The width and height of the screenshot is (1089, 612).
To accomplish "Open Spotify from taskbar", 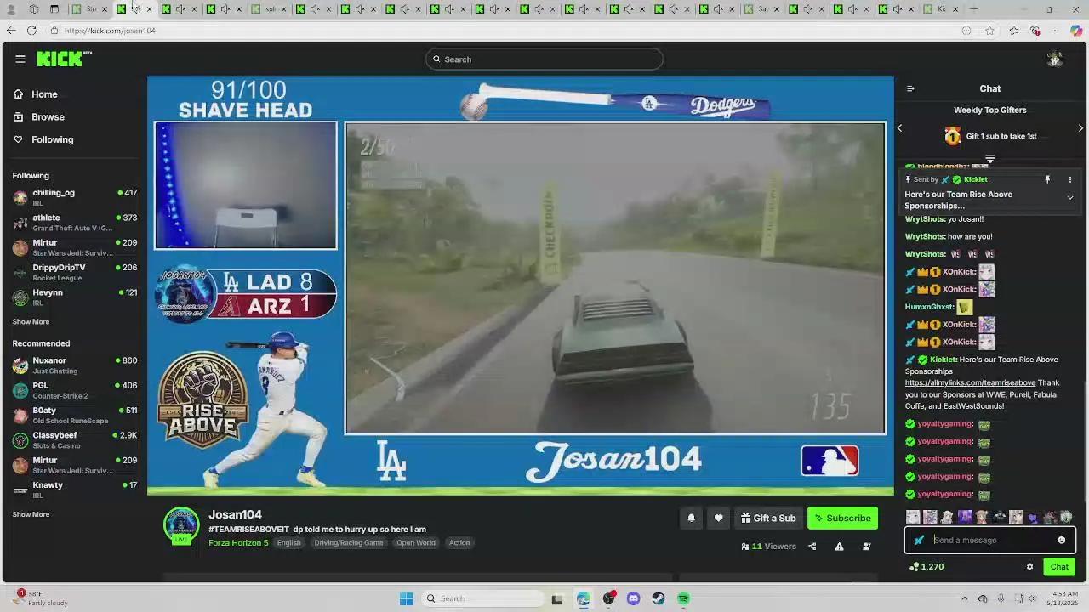I will click(683, 598).
